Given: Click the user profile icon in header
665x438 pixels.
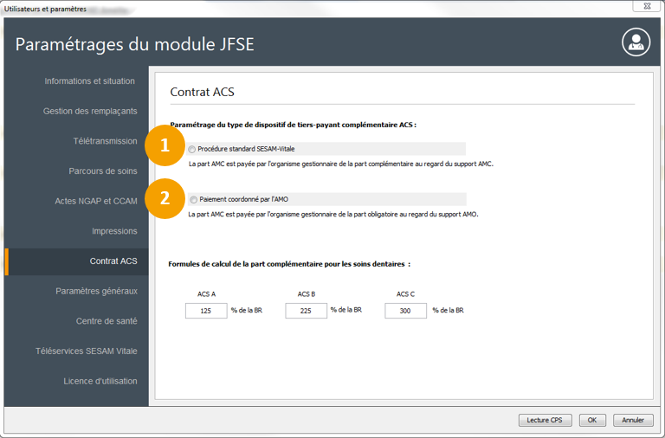Looking at the screenshot, I should (636, 42).
